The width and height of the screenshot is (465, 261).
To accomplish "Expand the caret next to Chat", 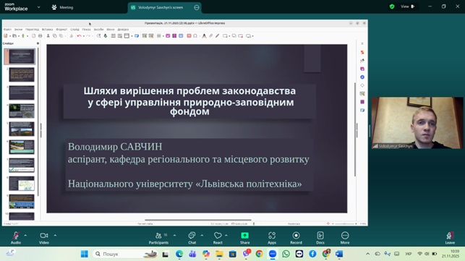I will coord(202,236).
